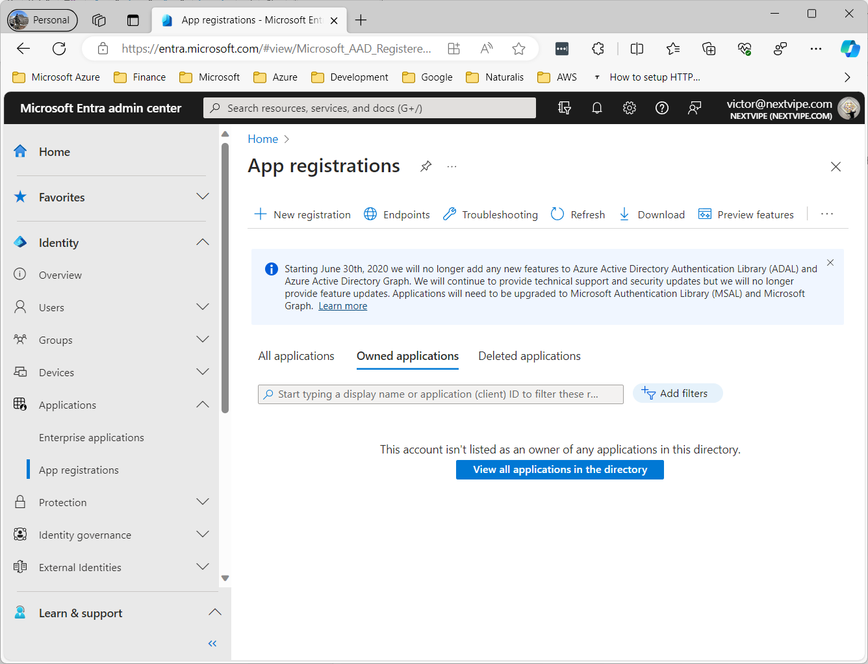The image size is (868, 664).
Task: Open the help question mark icon
Action: pos(662,108)
